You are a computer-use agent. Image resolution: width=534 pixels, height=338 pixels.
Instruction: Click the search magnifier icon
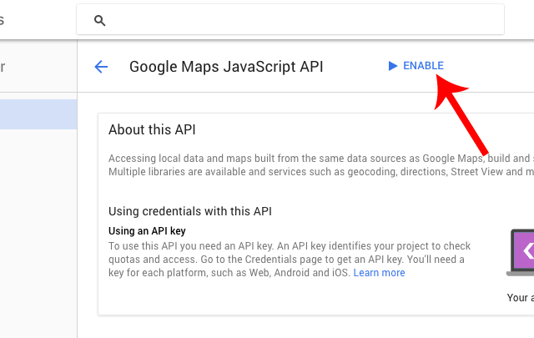point(99,20)
